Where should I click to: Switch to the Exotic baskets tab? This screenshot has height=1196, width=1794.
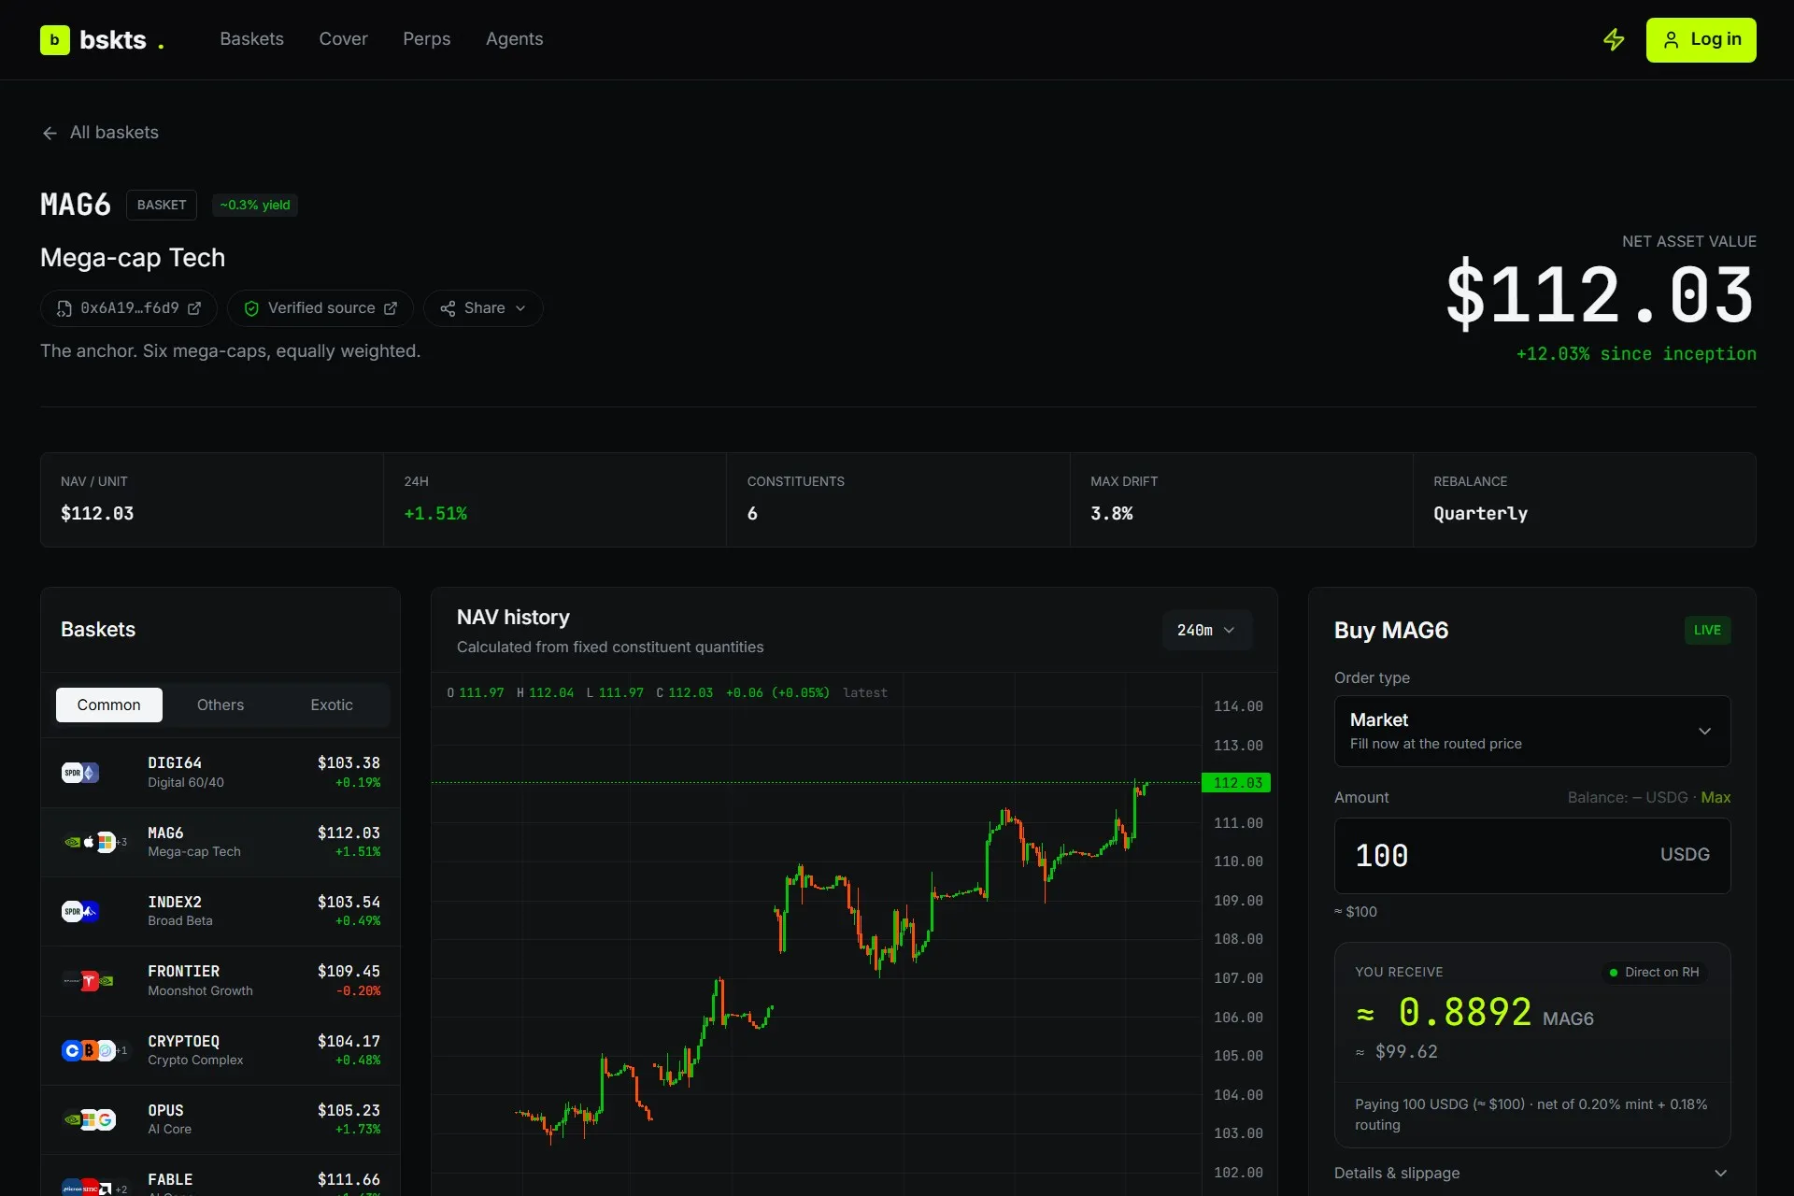(x=332, y=705)
